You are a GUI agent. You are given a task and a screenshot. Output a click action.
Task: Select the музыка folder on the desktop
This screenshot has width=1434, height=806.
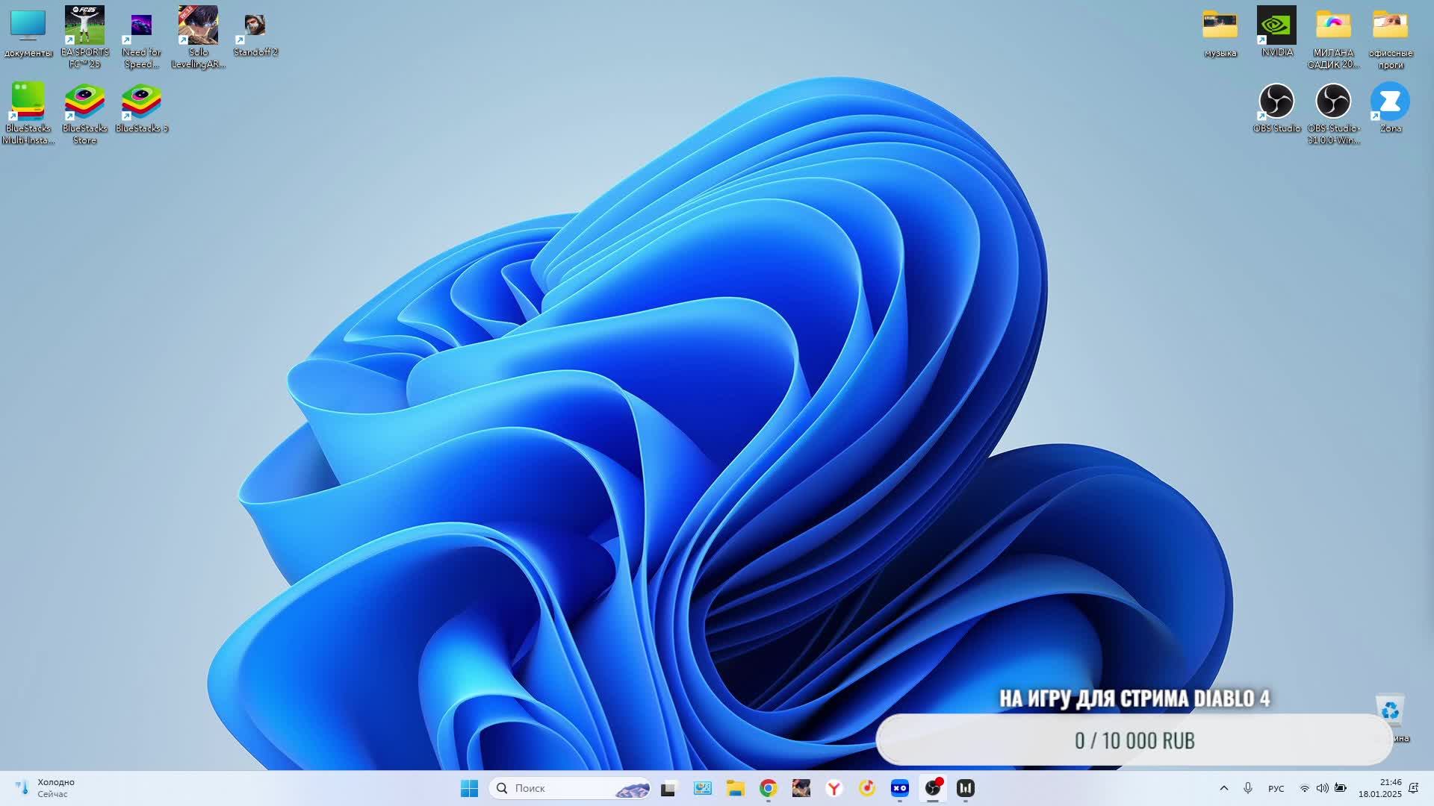point(1220,33)
